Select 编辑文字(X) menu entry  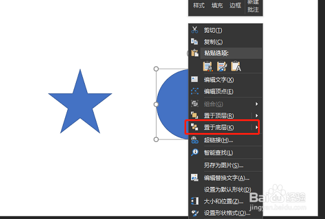click(225, 80)
